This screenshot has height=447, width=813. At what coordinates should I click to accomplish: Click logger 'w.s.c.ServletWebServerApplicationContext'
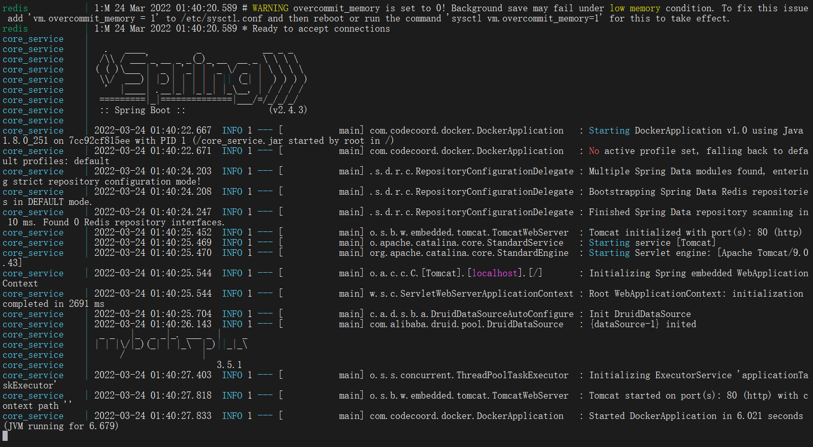[472, 294]
